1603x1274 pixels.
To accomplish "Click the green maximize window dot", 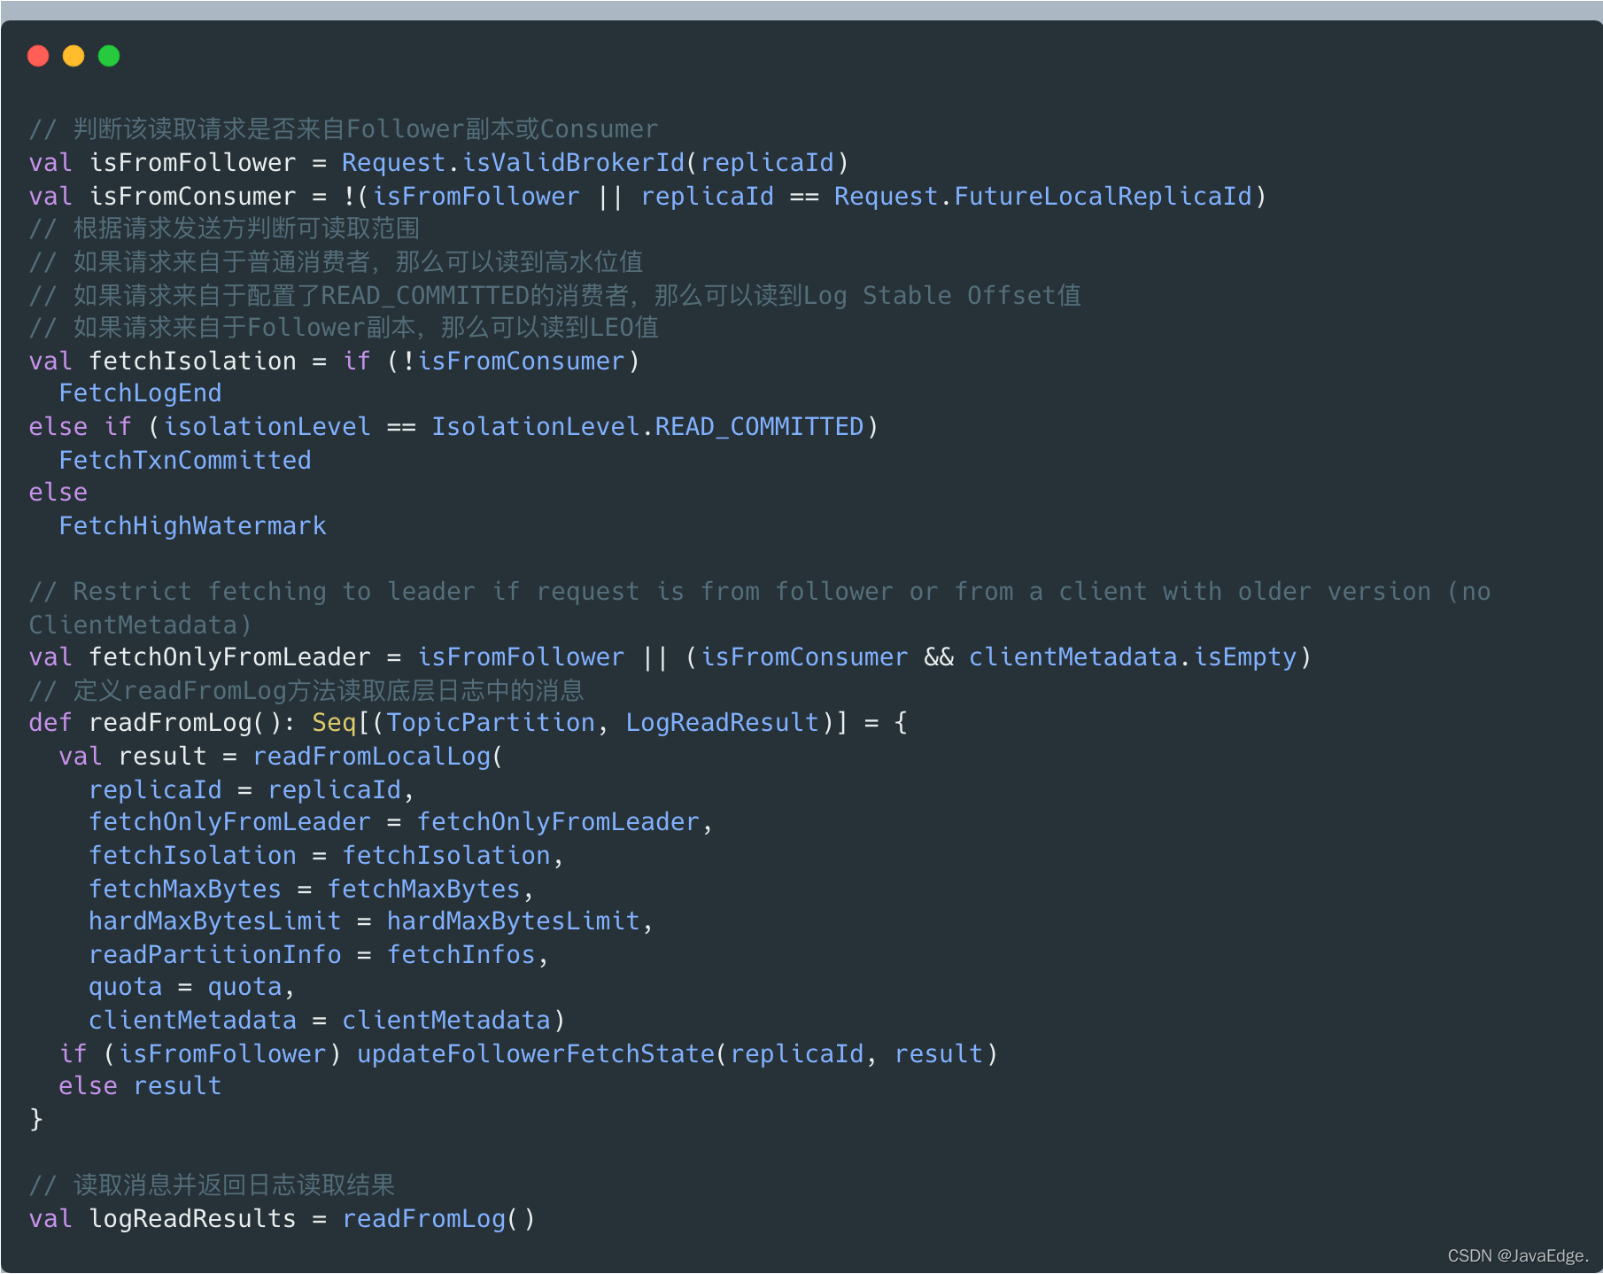I will tap(109, 56).
